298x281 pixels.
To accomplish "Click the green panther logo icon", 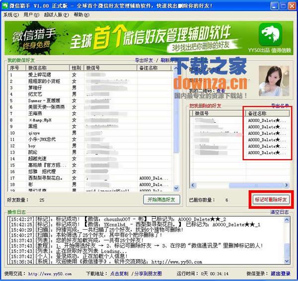I will point(271,34).
